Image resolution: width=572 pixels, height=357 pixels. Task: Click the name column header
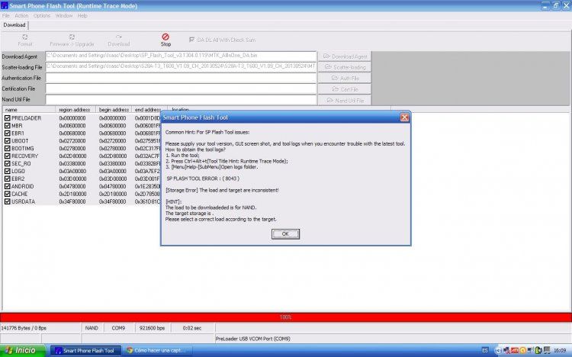pos(29,110)
